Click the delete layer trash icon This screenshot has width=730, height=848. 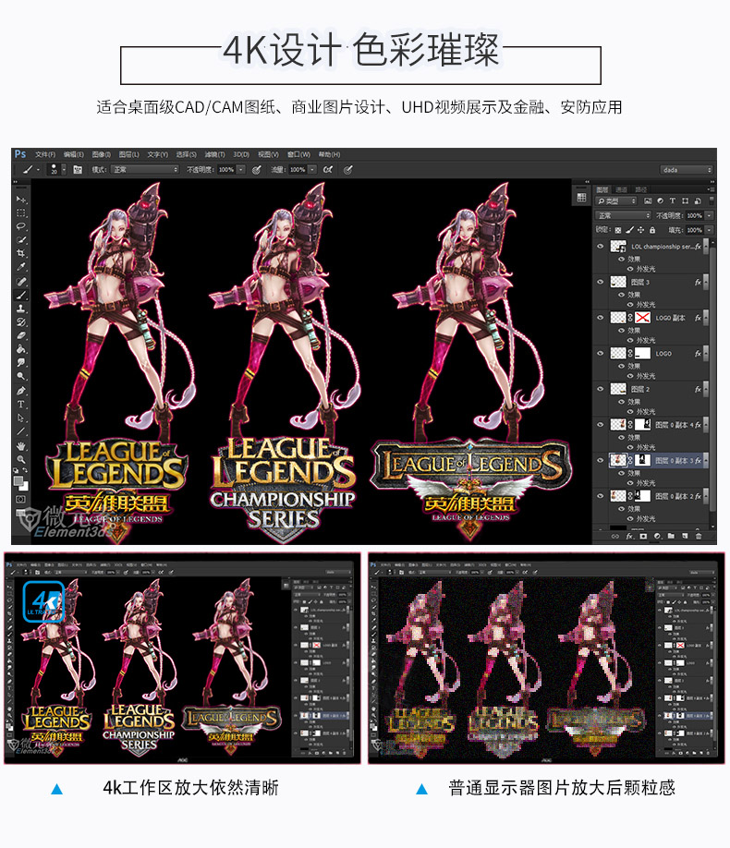pyautogui.click(x=699, y=536)
